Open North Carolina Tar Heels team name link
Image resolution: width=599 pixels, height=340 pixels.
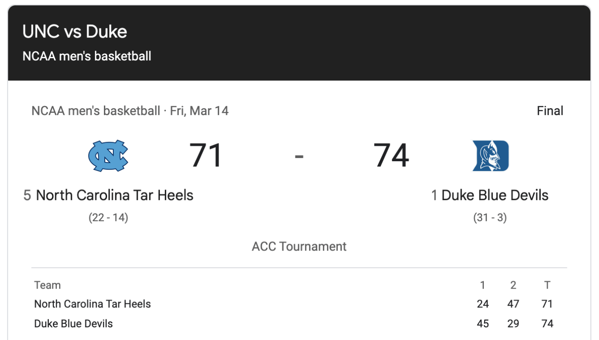click(115, 195)
